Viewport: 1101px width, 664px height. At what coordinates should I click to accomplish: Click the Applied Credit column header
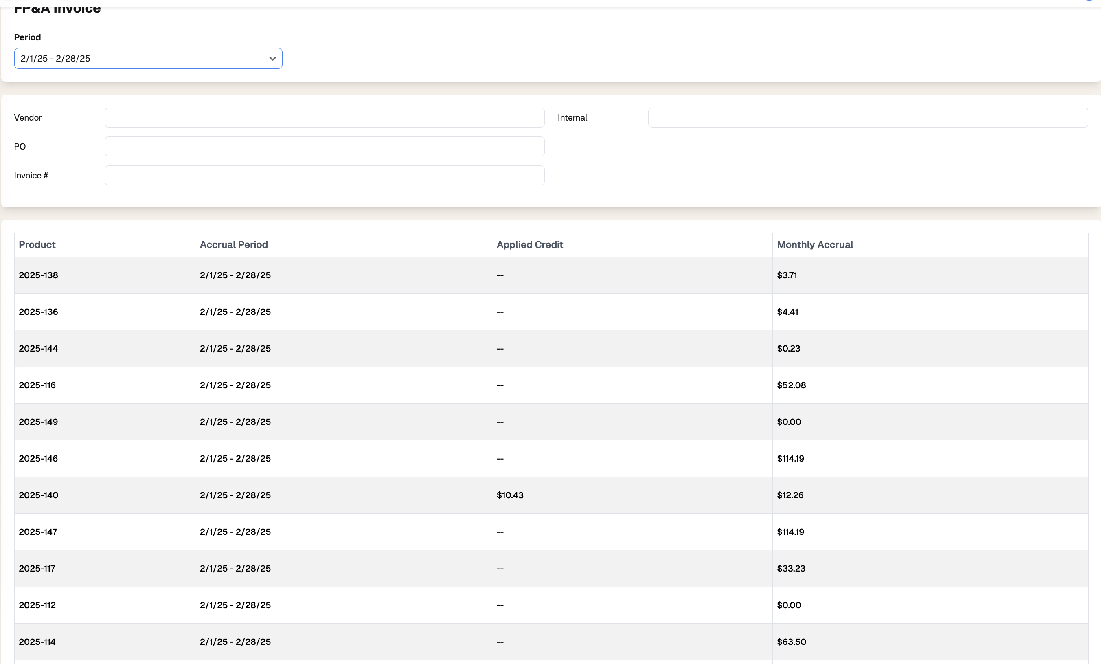pyautogui.click(x=529, y=244)
